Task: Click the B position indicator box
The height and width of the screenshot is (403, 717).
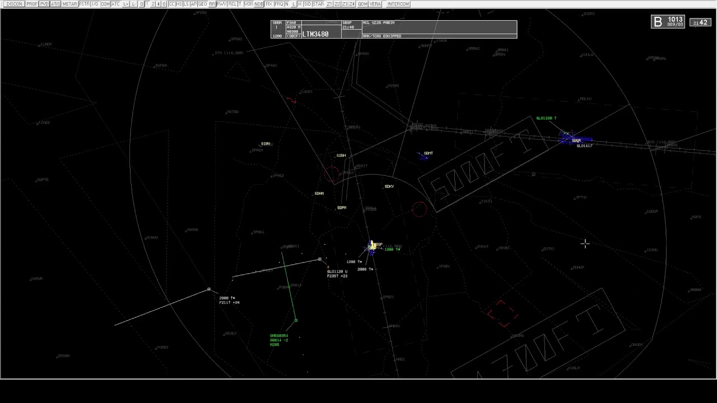Action: coord(658,21)
